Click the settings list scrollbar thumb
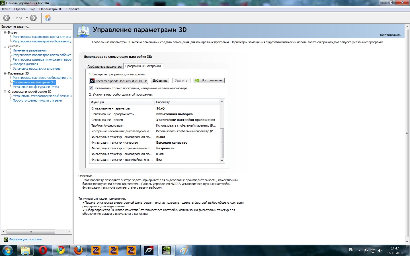 coord(222,143)
